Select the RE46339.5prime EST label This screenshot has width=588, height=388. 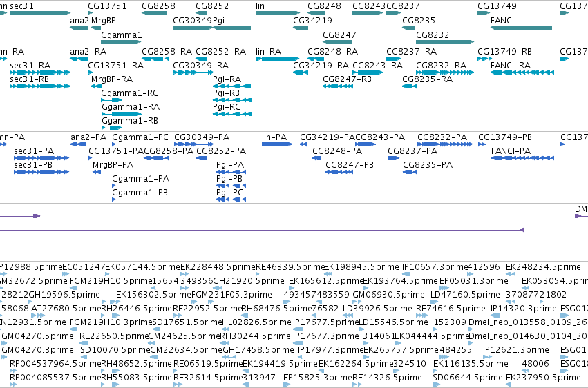(290, 267)
